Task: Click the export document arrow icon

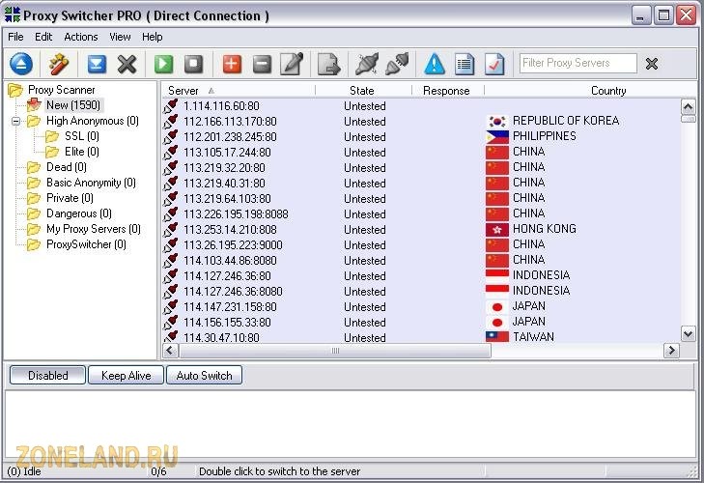Action: pos(329,64)
